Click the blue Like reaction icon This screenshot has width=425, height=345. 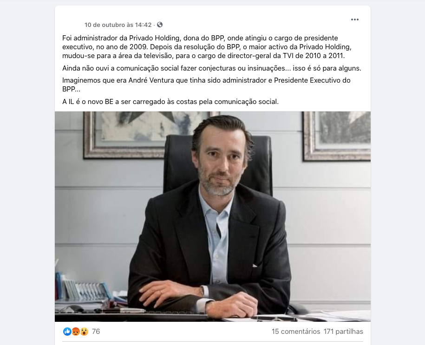tap(67, 331)
